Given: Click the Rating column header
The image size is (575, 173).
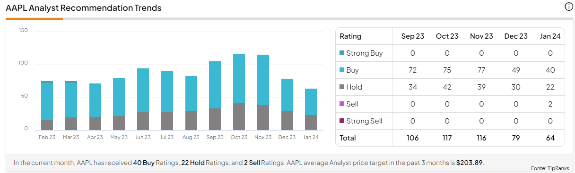Looking at the screenshot, I should click(x=350, y=36).
